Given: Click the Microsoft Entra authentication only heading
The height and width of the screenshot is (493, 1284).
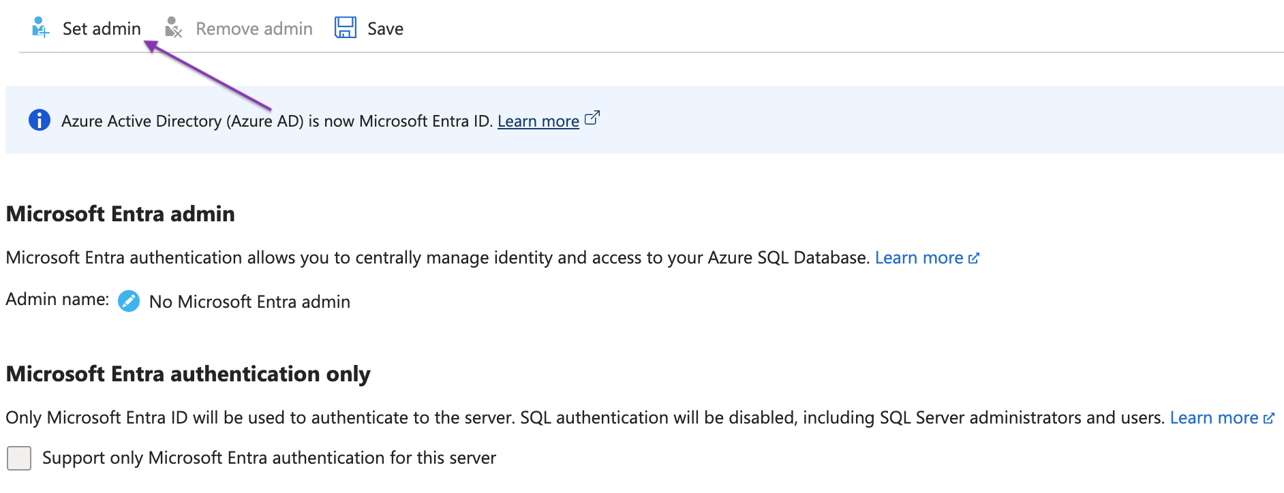Looking at the screenshot, I should pos(188,374).
